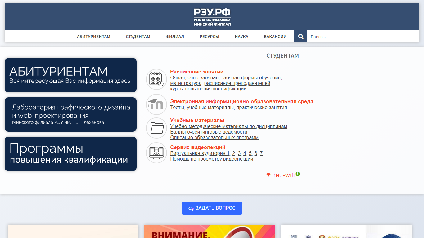424x238 pixels.
Task: Open the очно-заочная schedule link
Action: (x=203, y=78)
